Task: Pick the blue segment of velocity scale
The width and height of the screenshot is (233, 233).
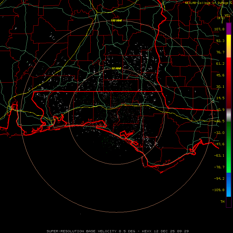Action: [x=229, y=185]
